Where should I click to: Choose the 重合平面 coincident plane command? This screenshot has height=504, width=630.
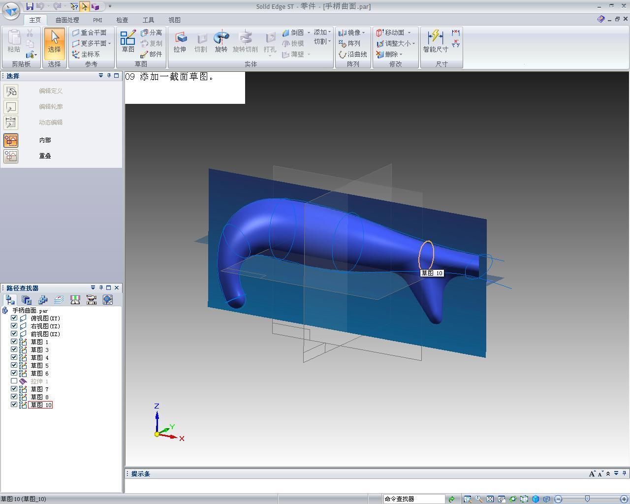click(x=90, y=32)
